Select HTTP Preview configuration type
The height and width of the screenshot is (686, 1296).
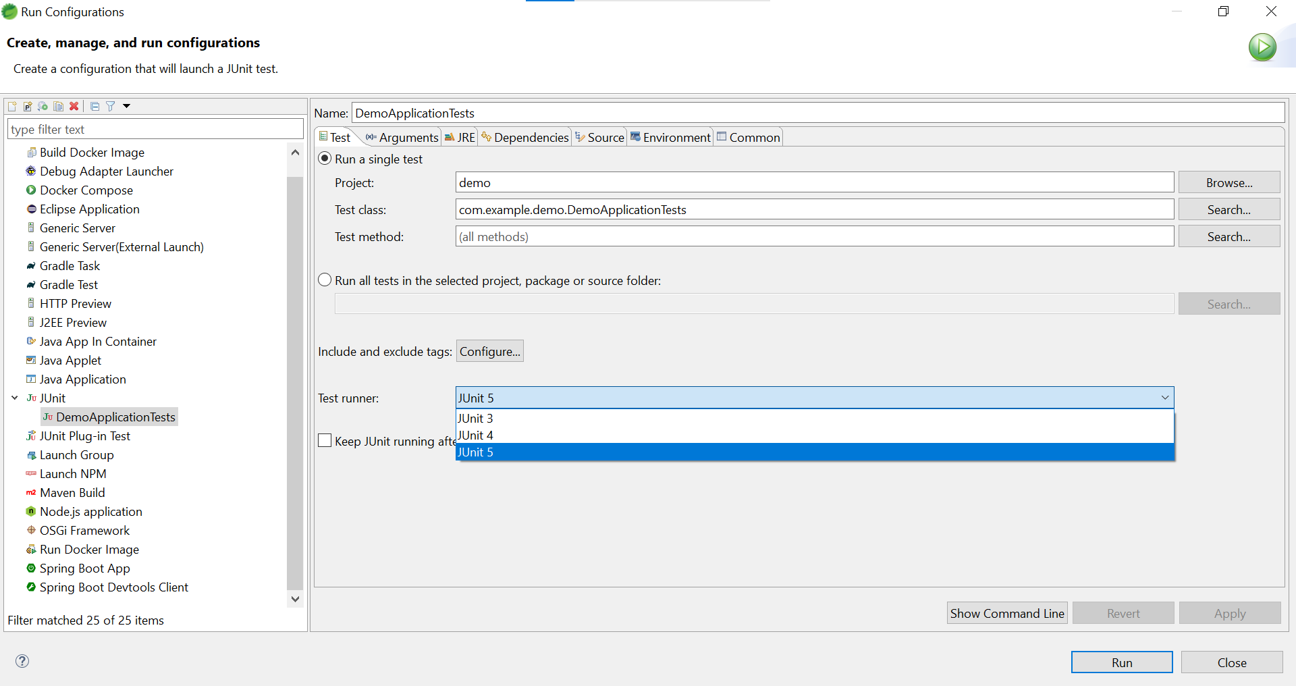pyautogui.click(x=76, y=304)
